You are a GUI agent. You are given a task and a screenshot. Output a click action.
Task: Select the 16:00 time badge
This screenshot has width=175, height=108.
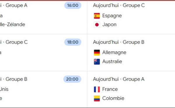tap(73, 5)
